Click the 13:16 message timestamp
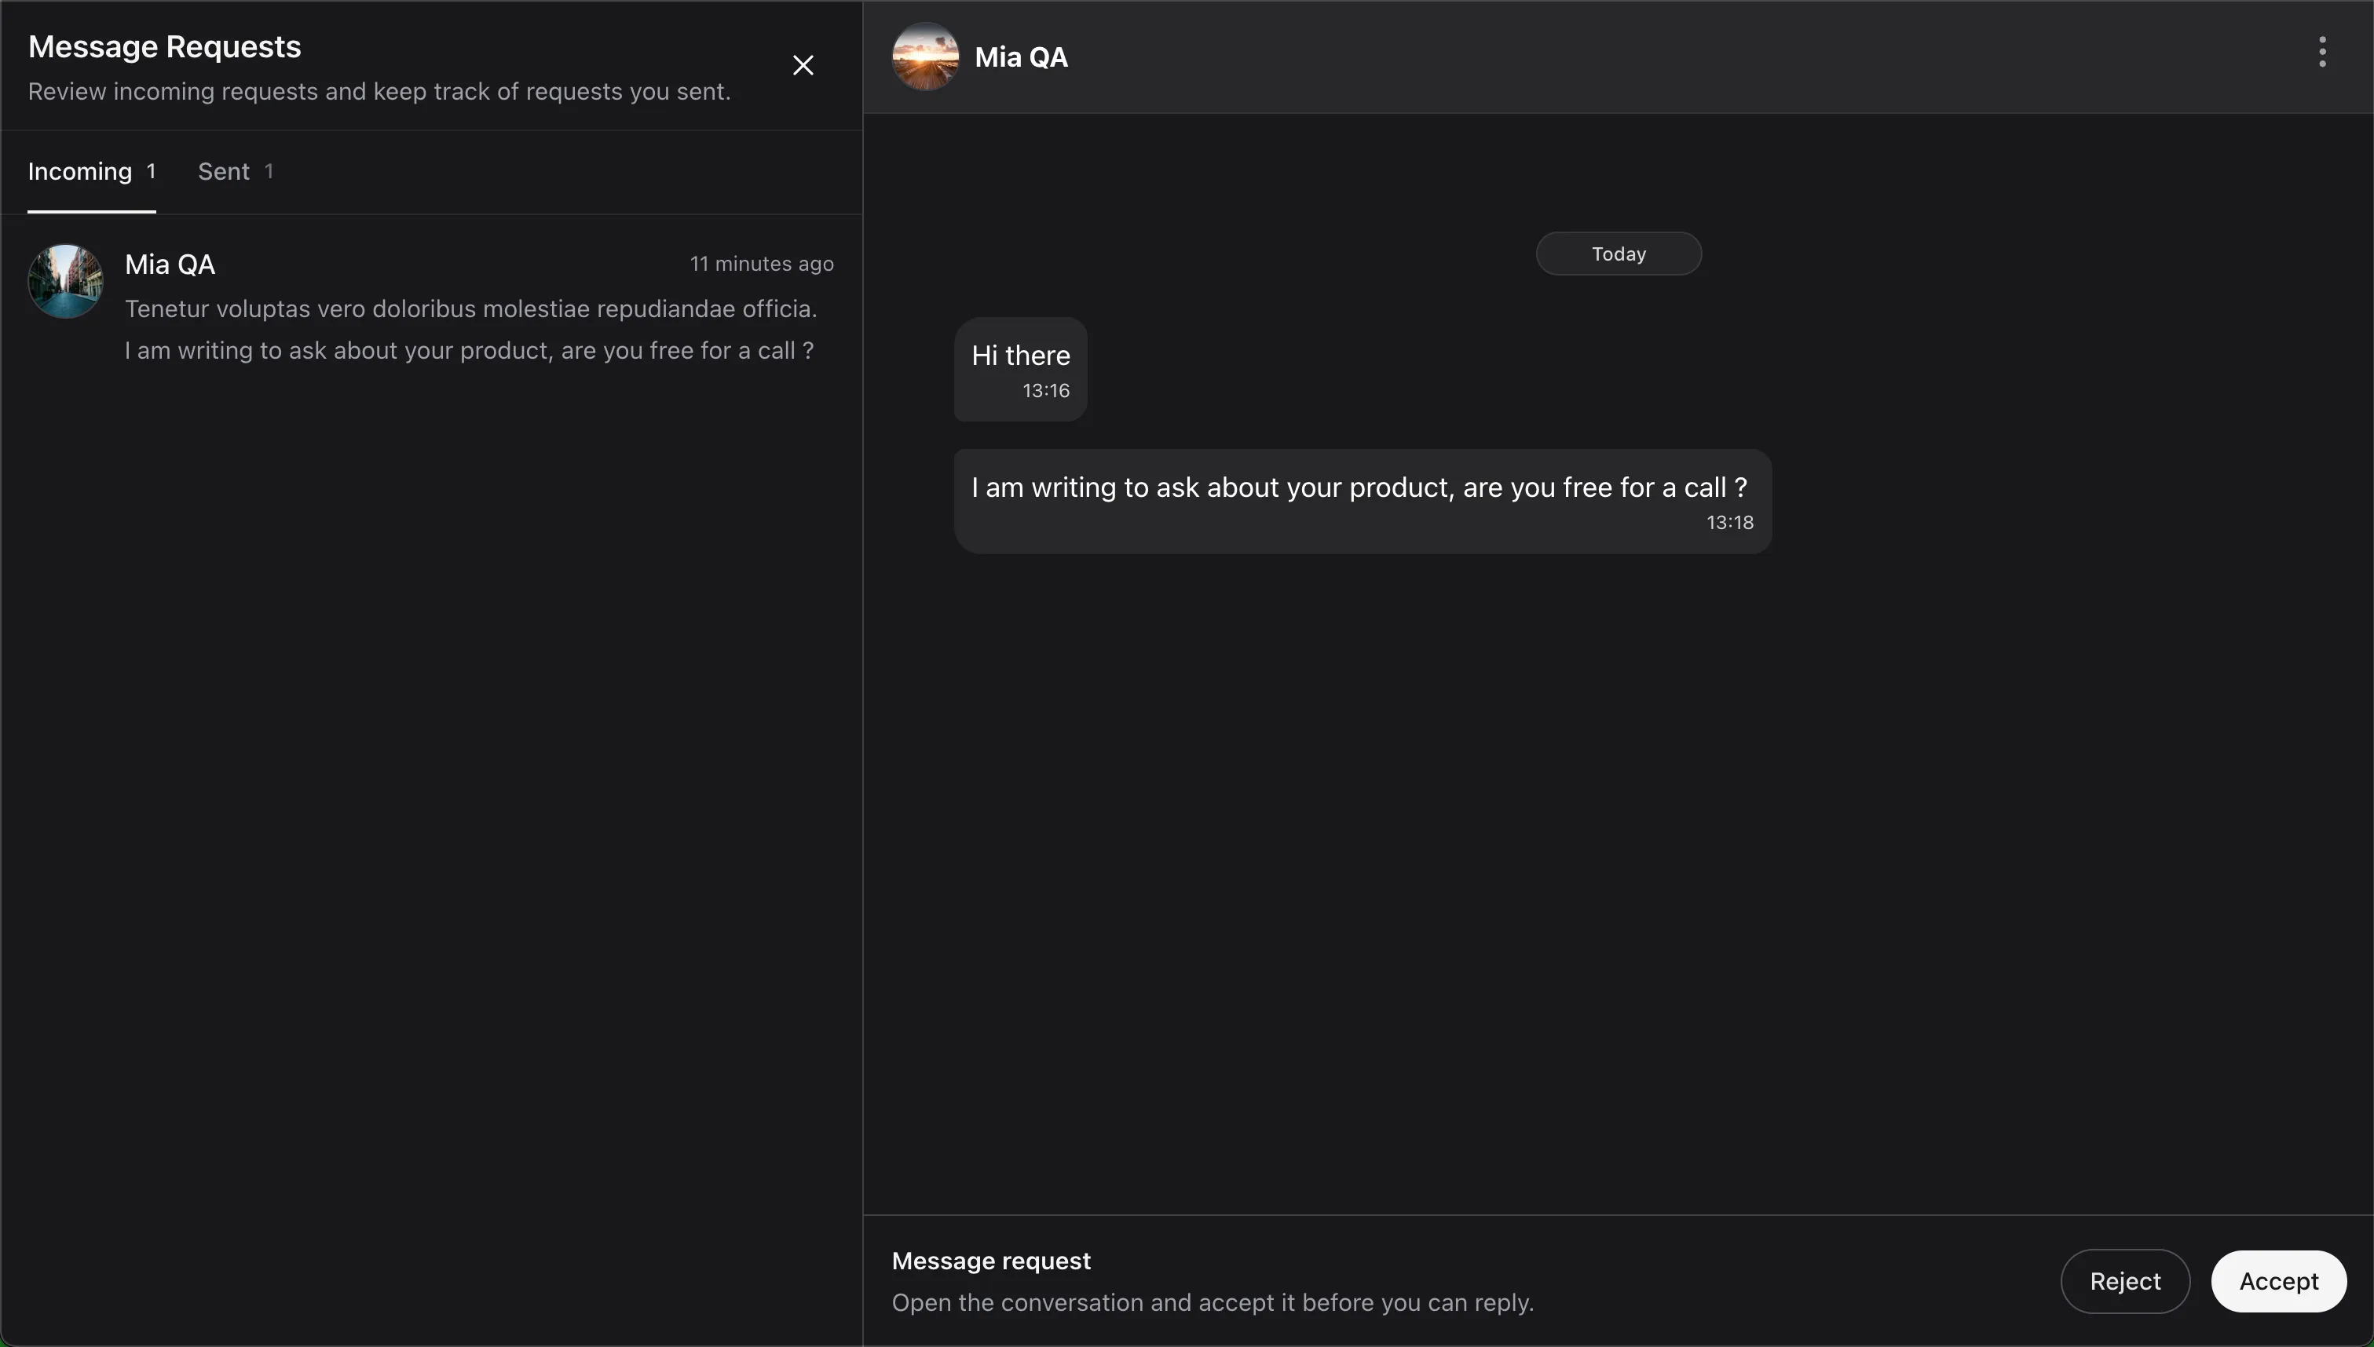 [x=1046, y=392]
